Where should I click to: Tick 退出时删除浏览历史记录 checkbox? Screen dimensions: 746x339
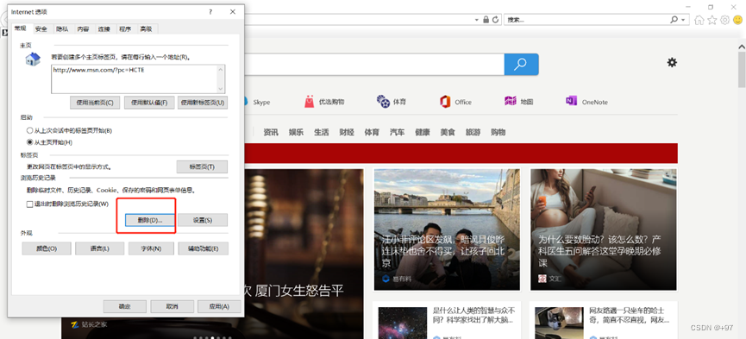click(29, 204)
